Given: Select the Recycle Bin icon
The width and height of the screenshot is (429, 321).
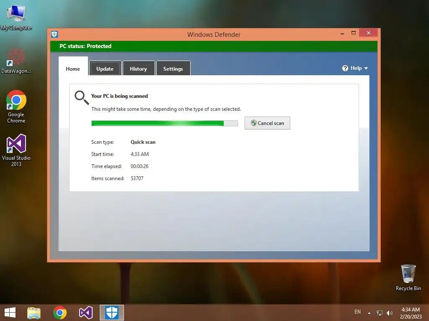Looking at the screenshot, I should (408, 278).
